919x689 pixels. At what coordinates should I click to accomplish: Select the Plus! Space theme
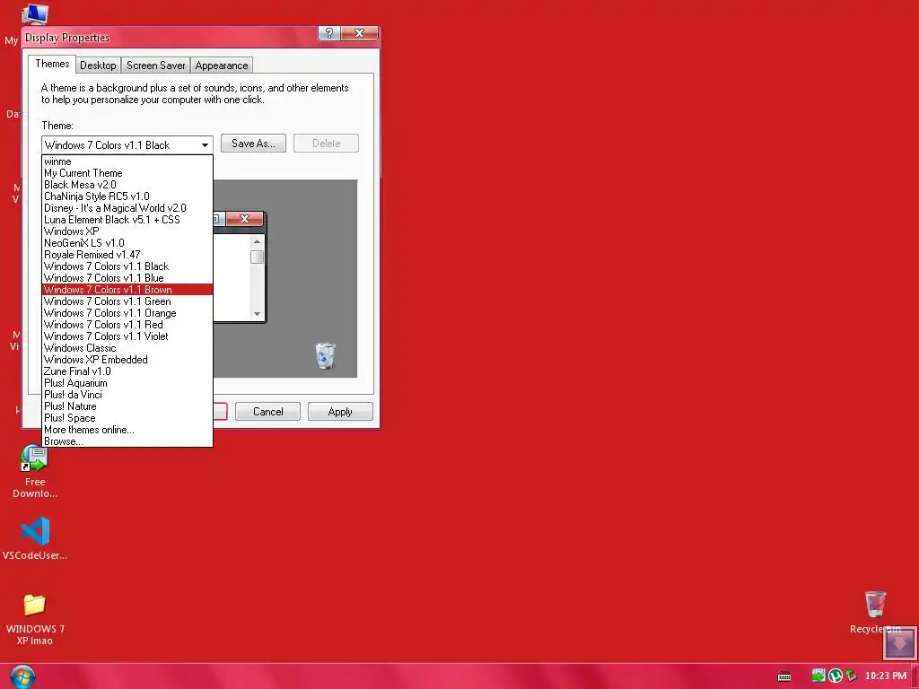[x=127, y=418]
